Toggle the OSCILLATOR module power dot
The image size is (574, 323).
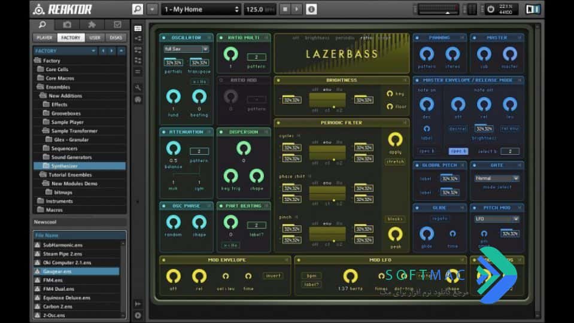163,38
